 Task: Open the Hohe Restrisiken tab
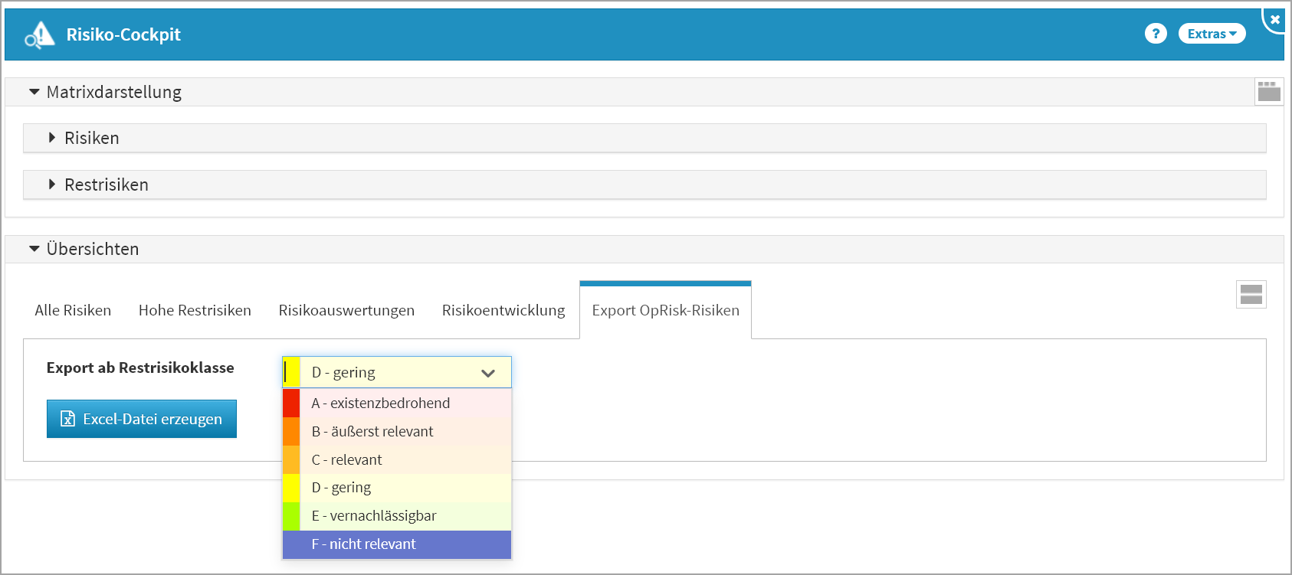195,310
